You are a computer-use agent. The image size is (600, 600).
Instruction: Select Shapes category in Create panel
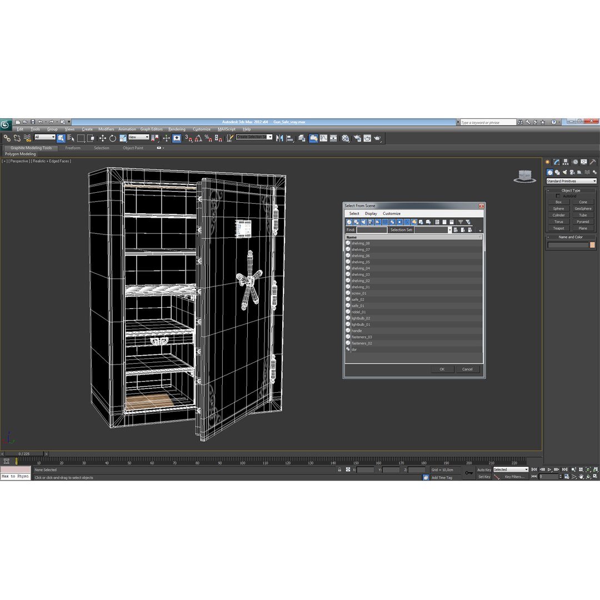coord(557,173)
